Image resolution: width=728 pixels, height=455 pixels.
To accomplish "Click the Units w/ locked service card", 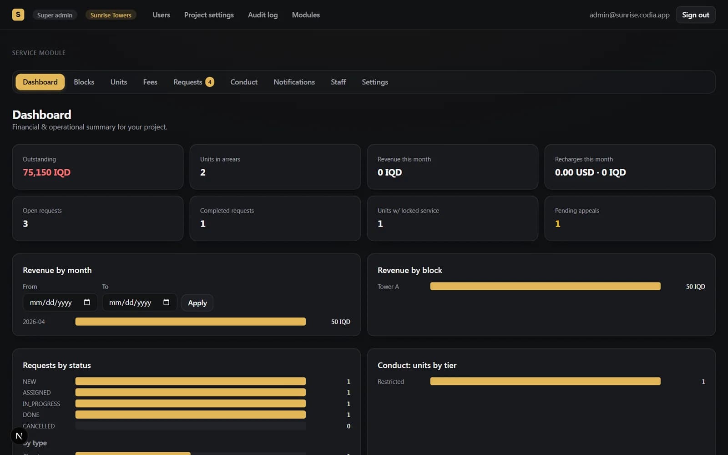I will pos(453,218).
